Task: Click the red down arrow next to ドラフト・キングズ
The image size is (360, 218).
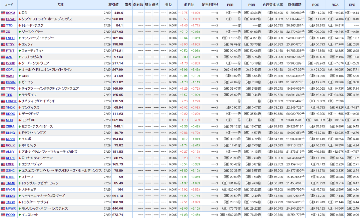Action: pyautogui.click(x=20, y=133)
